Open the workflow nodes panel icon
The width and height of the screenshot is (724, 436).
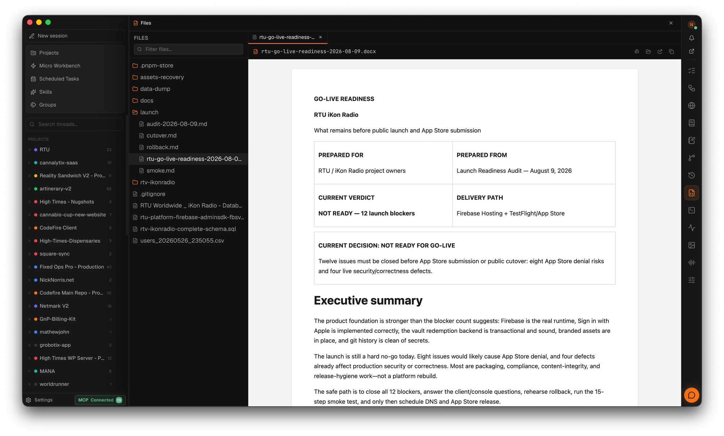691,88
